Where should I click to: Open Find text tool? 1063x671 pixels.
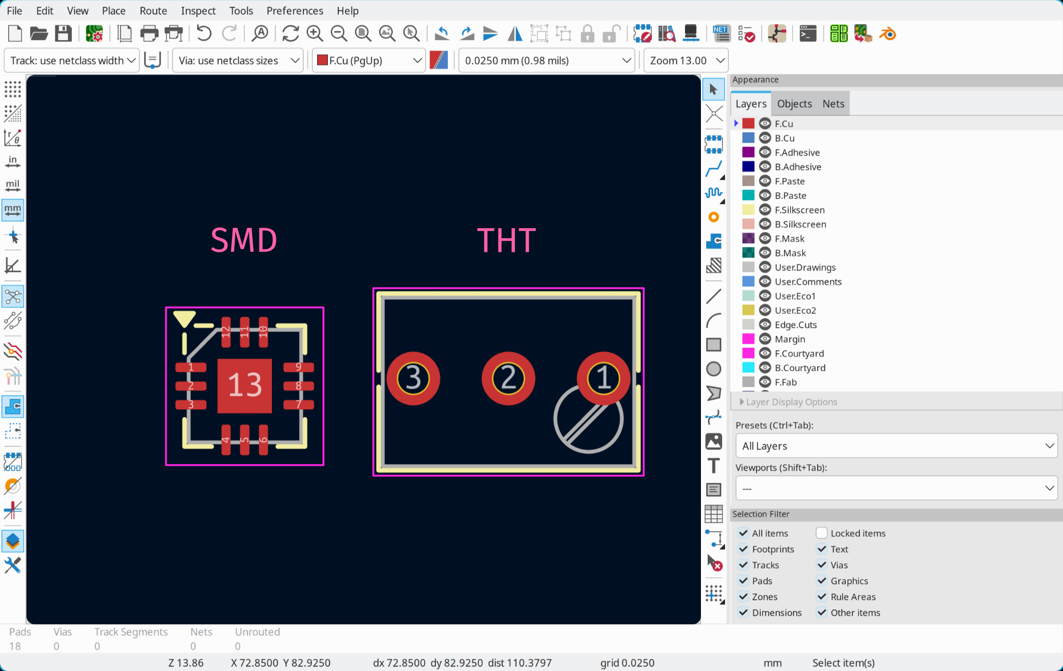(260, 34)
